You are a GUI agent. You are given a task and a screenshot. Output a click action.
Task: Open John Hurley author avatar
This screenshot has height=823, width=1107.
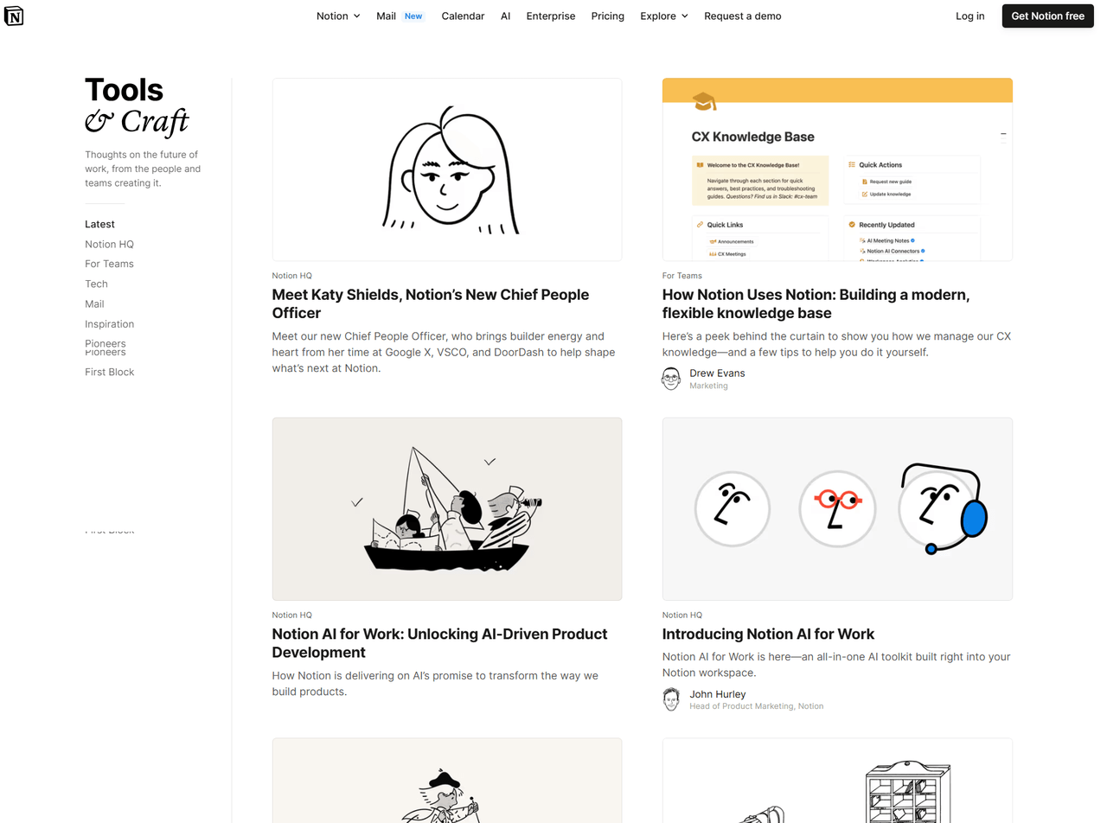tap(671, 699)
